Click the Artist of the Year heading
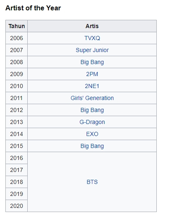Image resolution: width=170 pixels, height=217 pixels. click(x=33, y=8)
